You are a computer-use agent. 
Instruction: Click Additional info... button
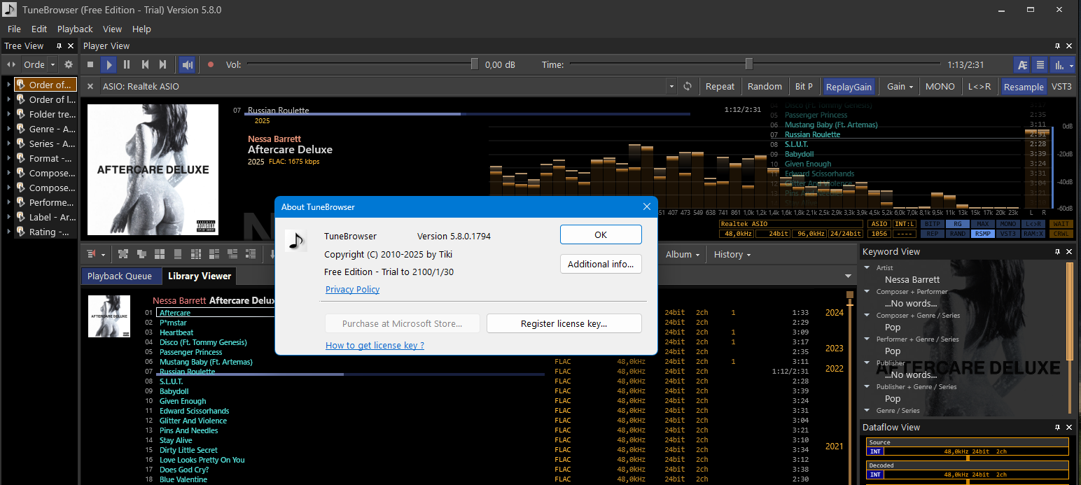[x=601, y=264]
